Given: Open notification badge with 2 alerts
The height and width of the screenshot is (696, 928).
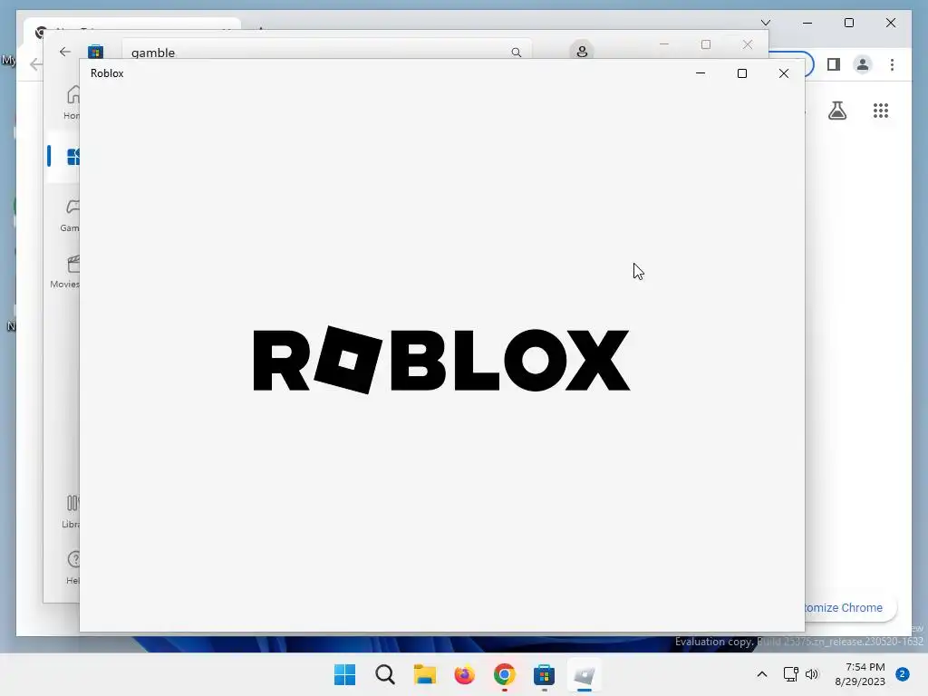Looking at the screenshot, I should tap(902, 674).
